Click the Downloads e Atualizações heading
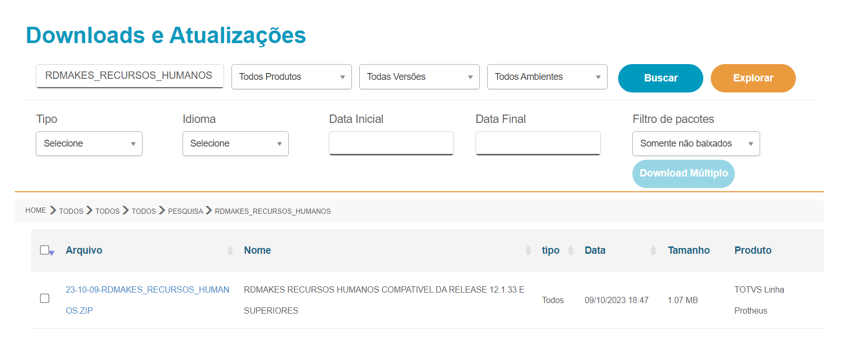This screenshot has height=363, width=848. (166, 36)
